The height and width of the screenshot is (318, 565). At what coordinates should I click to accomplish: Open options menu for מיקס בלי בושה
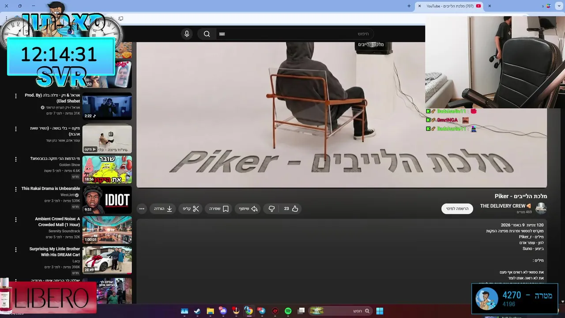[x=16, y=129]
